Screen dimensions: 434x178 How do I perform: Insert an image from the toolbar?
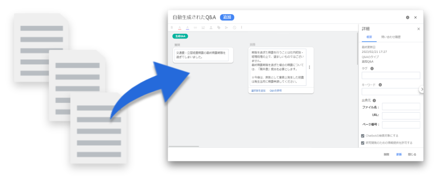click(203, 28)
